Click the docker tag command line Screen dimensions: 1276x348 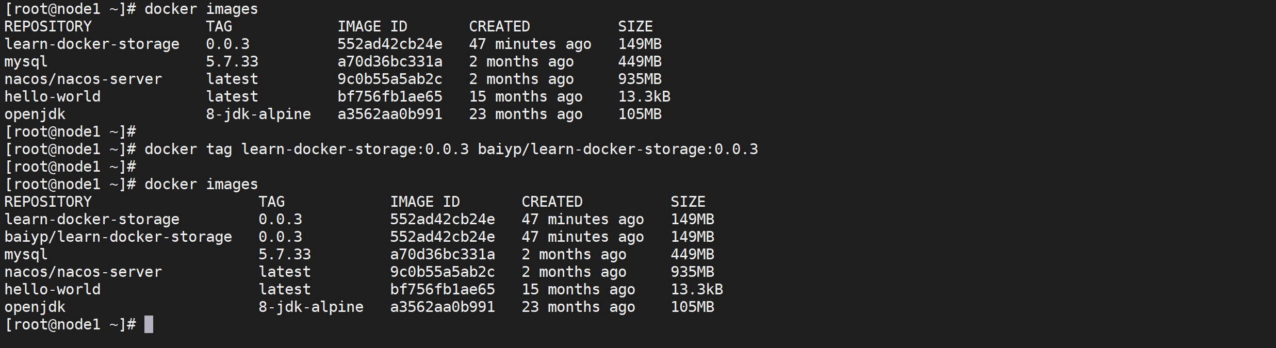tap(451, 150)
